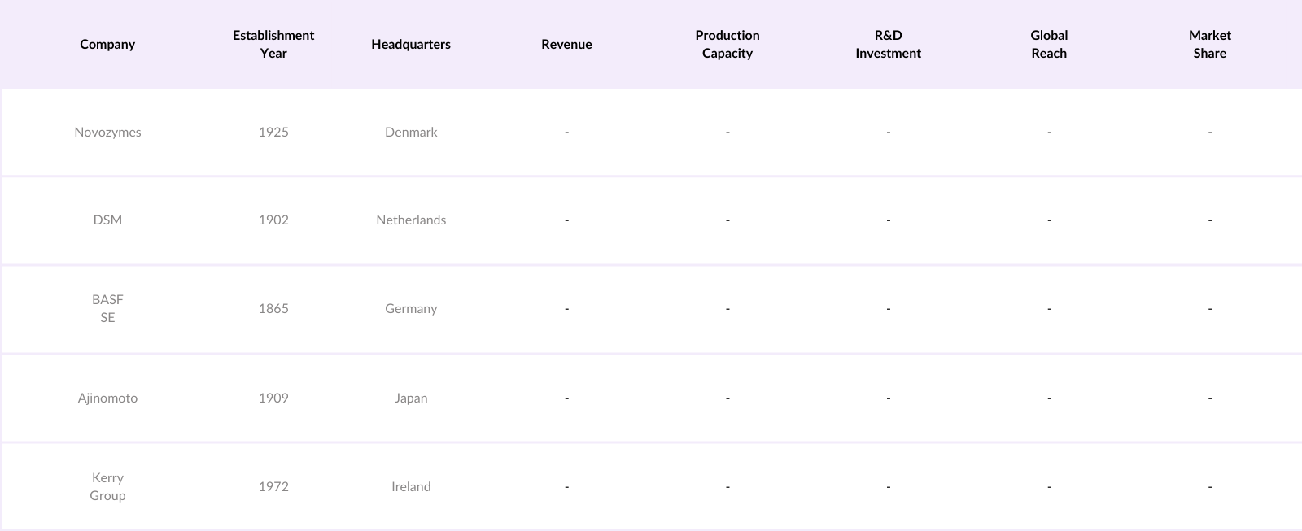Select the DSM company cell

pos(107,220)
